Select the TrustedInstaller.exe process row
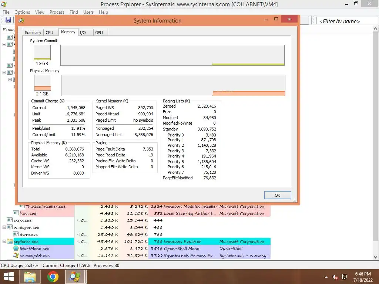379x284 pixels. tap(145, 206)
